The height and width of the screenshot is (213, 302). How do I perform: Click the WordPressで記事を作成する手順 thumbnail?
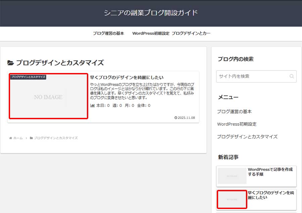(x=232, y=175)
